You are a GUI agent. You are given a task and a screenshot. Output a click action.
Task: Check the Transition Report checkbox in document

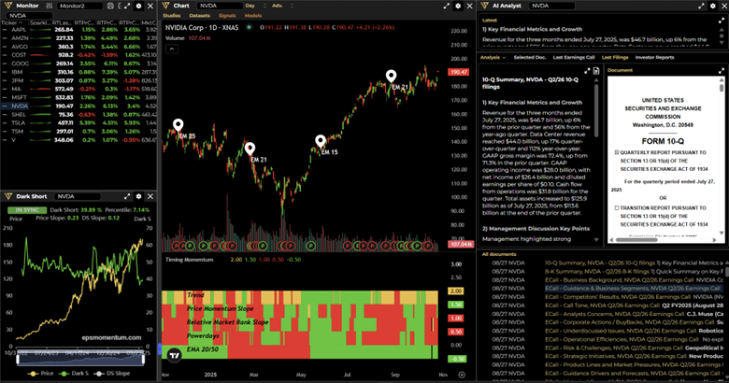[x=617, y=207]
